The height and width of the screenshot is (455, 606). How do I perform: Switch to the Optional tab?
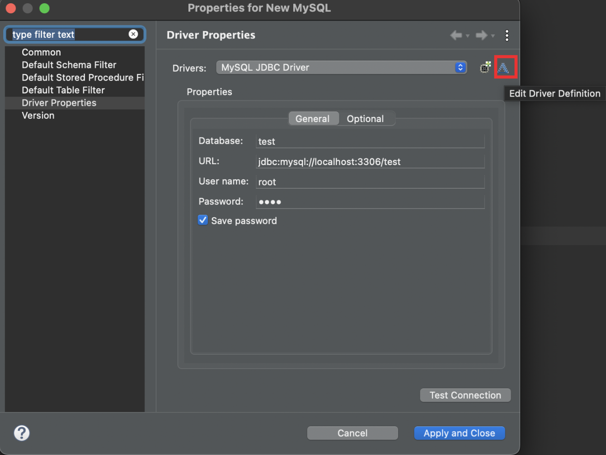[365, 119]
